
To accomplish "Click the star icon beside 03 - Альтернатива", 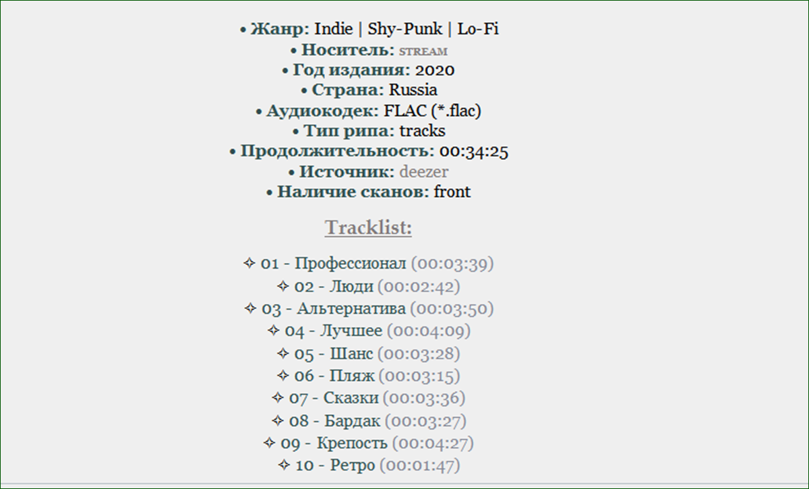I will click(250, 308).
